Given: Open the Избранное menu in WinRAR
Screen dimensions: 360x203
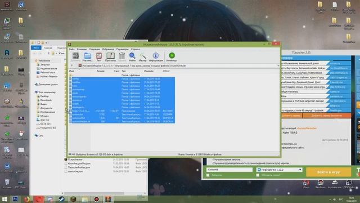Looking at the screenshot, I should [x=108, y=49].
